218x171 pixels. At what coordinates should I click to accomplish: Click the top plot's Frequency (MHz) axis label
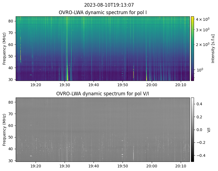tap(4, 49)
